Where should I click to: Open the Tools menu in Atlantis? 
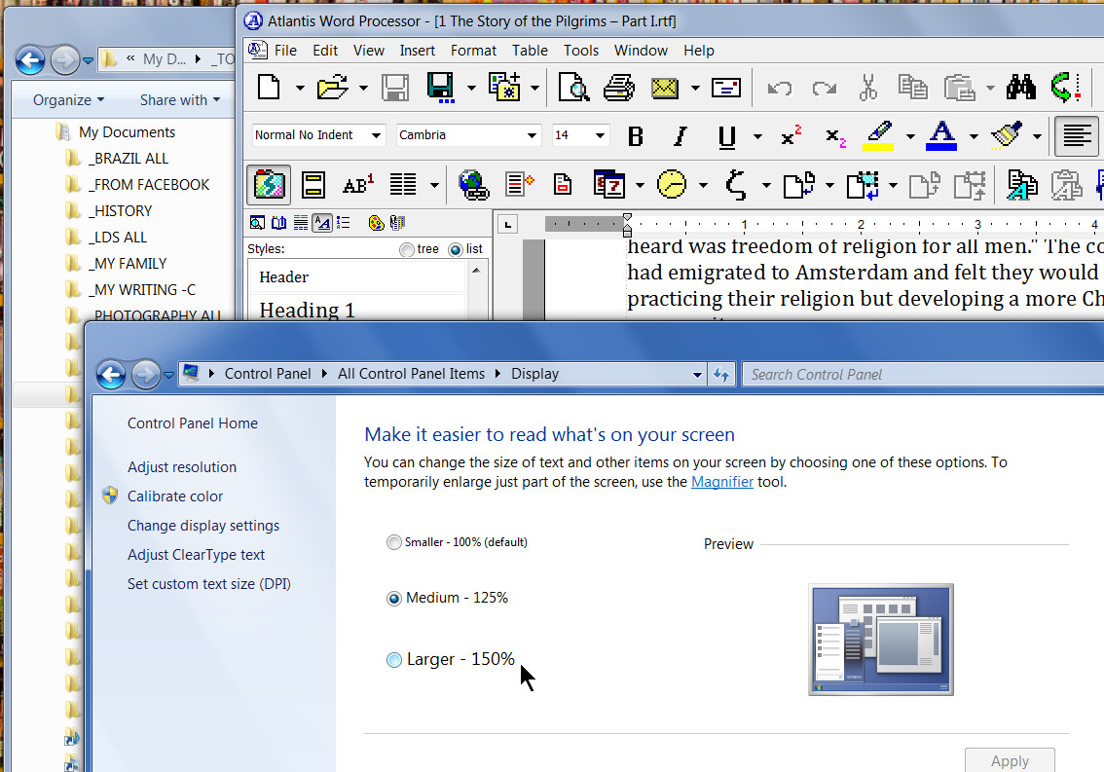581,51
